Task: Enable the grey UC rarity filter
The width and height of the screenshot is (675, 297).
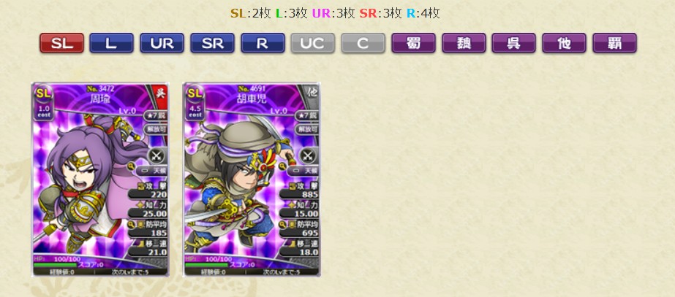Action: point(313,43)
